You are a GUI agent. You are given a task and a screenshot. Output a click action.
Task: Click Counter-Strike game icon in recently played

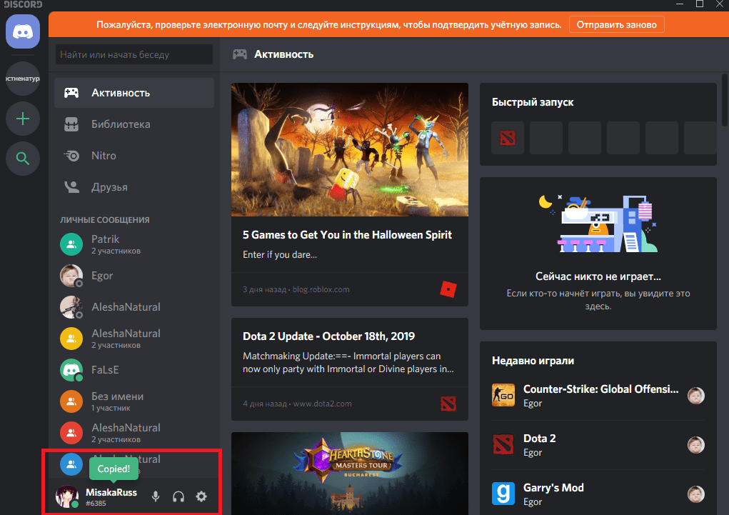click(503, 396)
